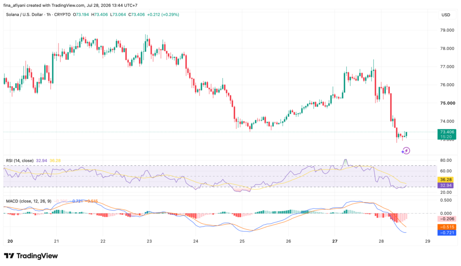461x266 pixels.
Task: Click the orange -0.515 MACD signal tag
Action: 447,227
